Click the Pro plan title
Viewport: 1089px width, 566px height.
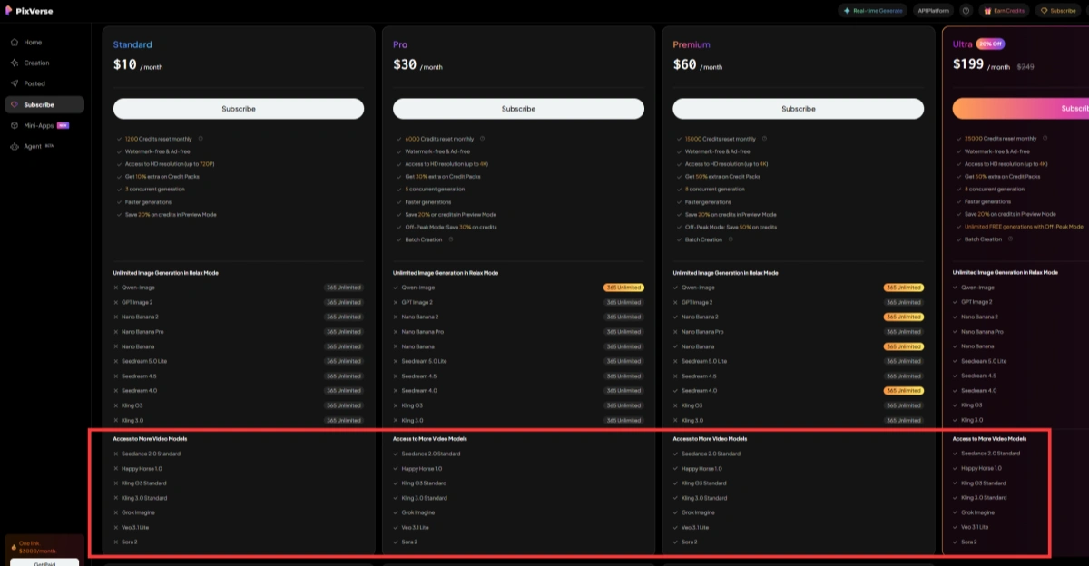coord(400,44)
